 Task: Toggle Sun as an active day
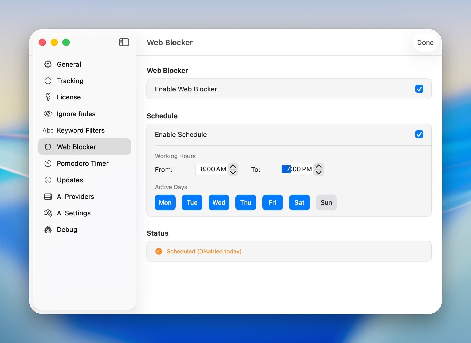[x=326, y=202]
